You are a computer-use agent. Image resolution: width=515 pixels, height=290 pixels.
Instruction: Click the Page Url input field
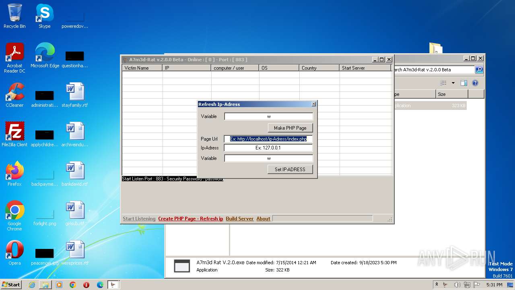click(269, 139)
